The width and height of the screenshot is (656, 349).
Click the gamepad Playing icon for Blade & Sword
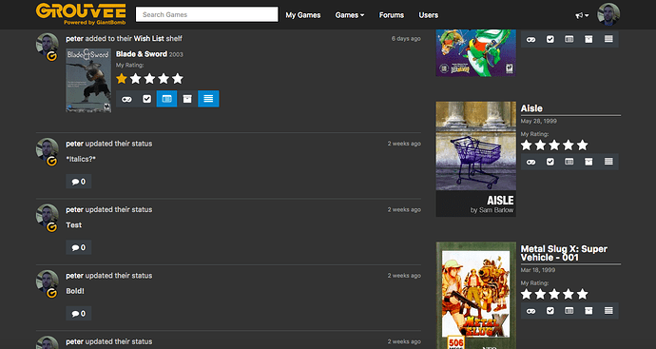126,99
